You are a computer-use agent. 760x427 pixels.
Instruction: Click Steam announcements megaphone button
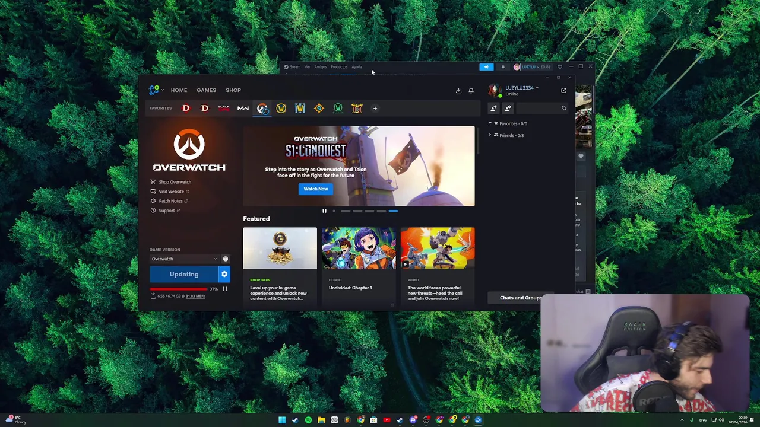[486, 67]
